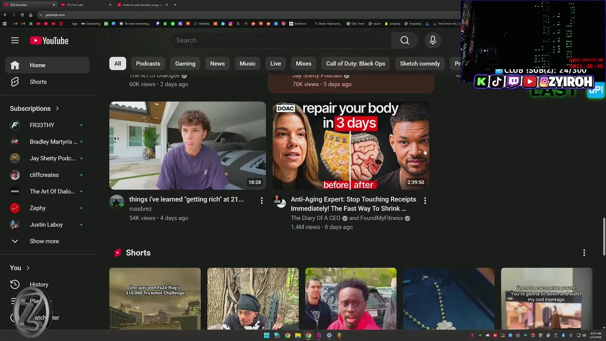This screenshot has width=606, height=341.
Task: Open the Zephy subscription
Action: tap(47, 208)
